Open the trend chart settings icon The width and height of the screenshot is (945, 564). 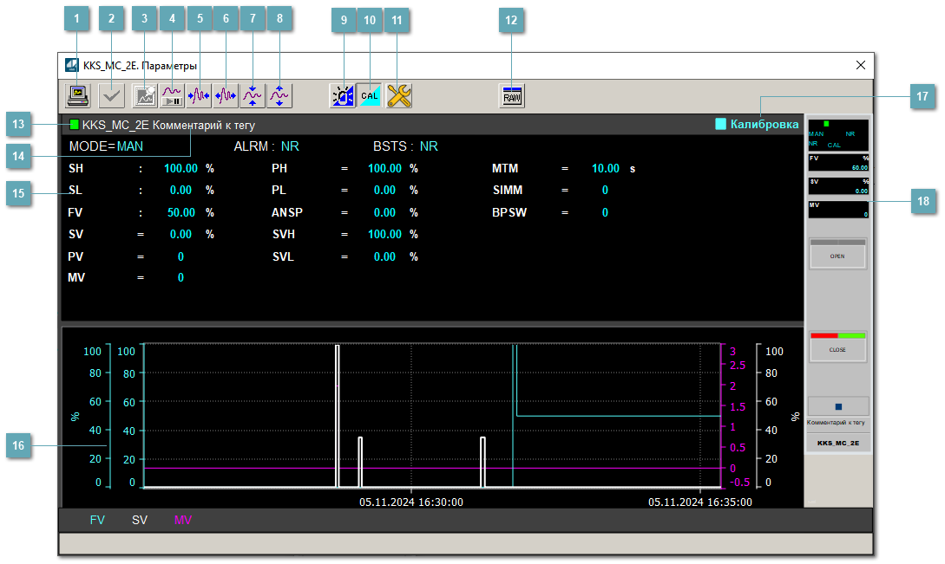(x=144, y=95)
